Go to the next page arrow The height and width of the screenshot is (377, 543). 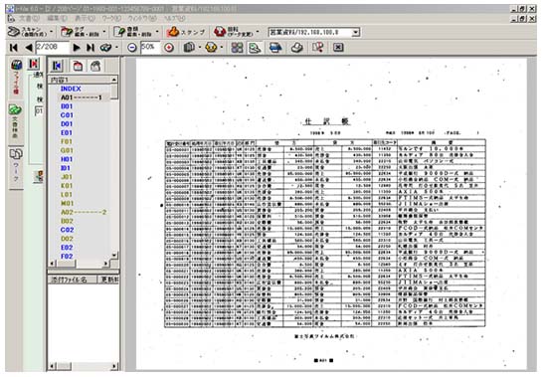(x=77, y=48)
